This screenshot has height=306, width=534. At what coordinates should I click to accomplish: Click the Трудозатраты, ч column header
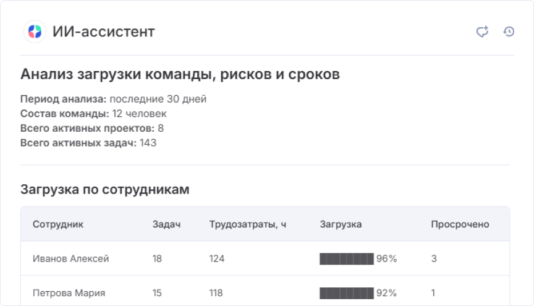[x=248, y=224]
